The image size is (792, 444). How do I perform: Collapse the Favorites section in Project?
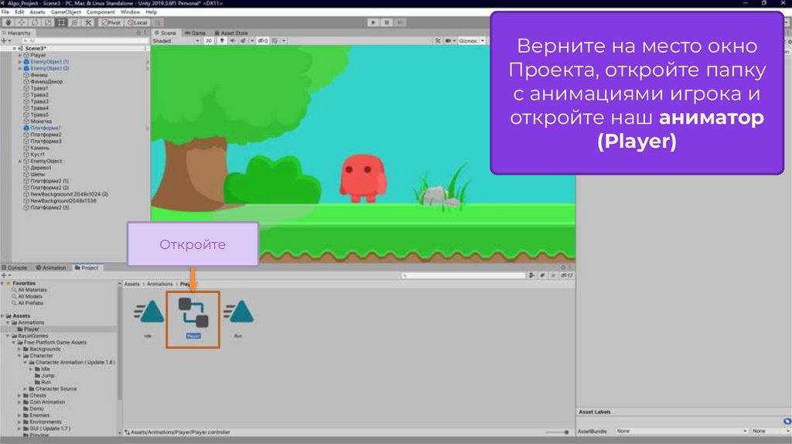2,283
